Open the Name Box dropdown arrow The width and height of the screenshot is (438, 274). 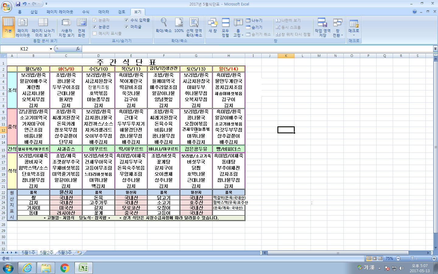tap(51, 49)
